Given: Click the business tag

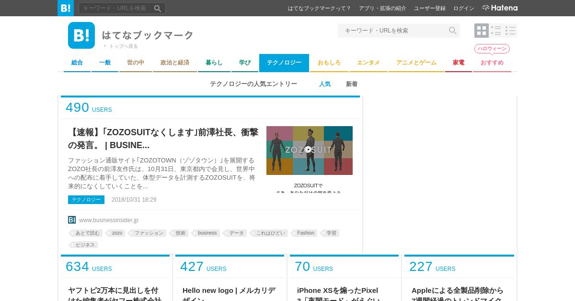Looking at the screenshot, I should 206,233.
